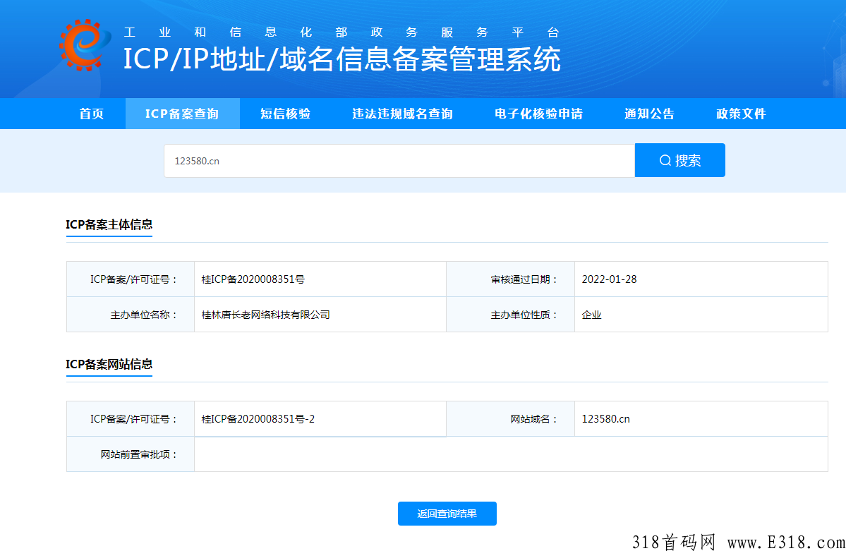This screenshot has width=846, height=551.
Task: Select 企业 unit nature value
Action: pyautogui.click(x=591, y=315)
